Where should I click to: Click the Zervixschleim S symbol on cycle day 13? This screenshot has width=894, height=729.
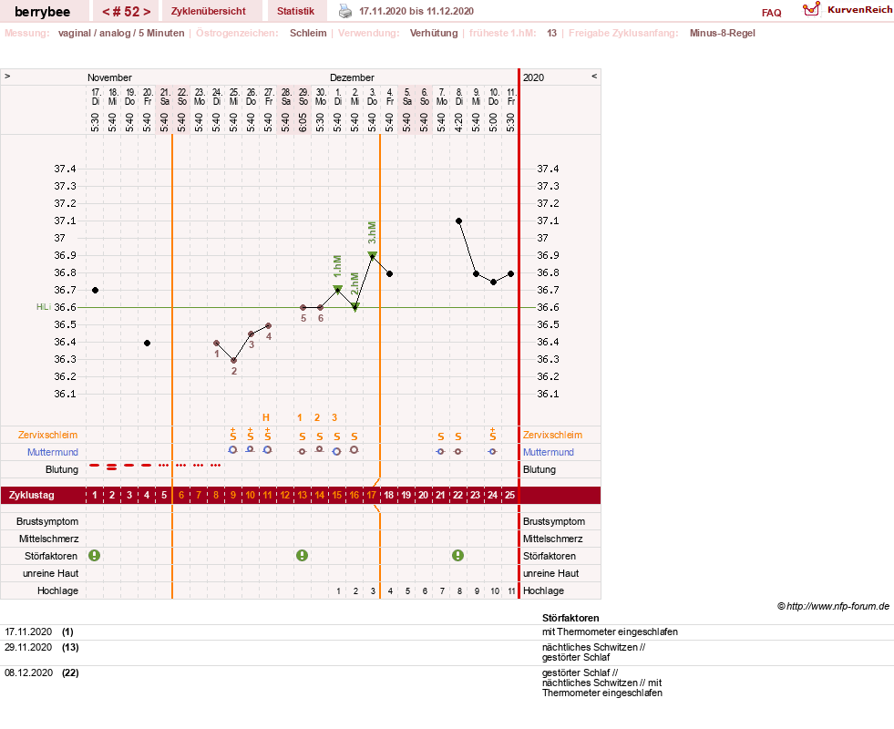pyautogui.click(x=303, y=436)
